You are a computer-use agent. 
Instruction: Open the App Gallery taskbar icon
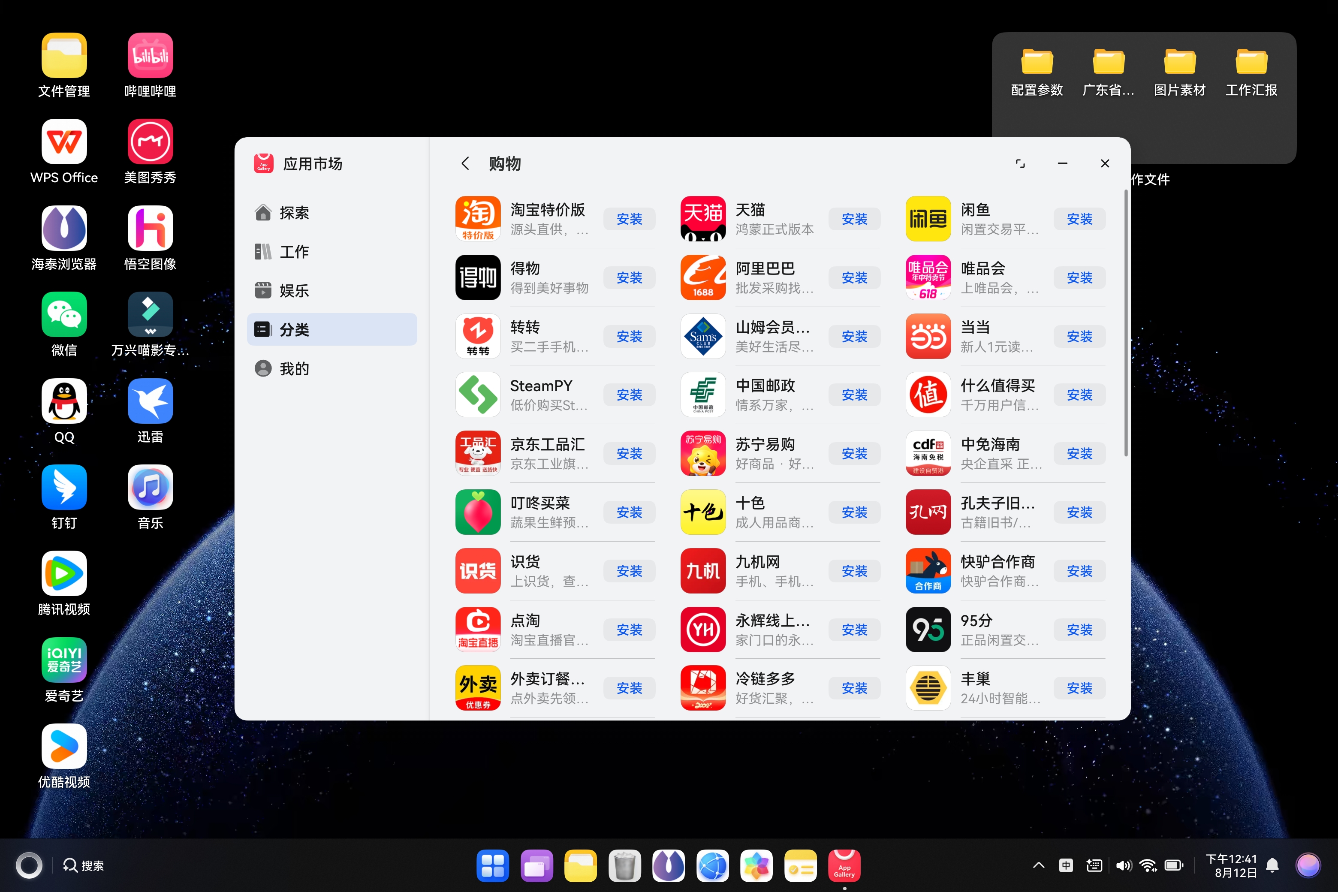pos(844,865)
